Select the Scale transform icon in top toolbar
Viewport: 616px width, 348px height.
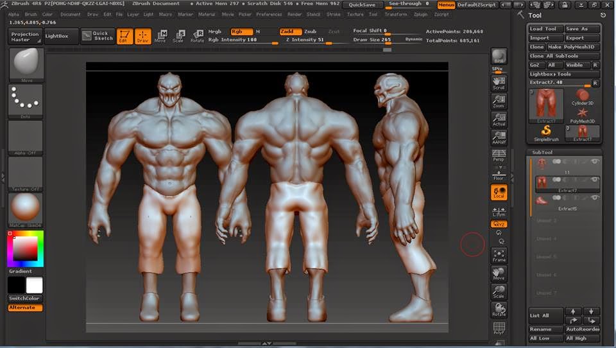(178, 36)
